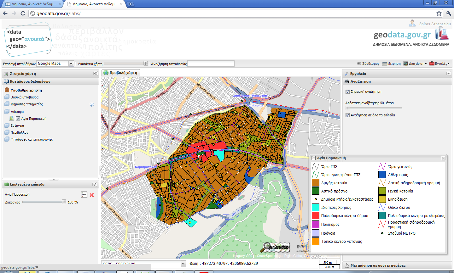Expand the Δημόσιες Υπηρεσίες folder
The height and width of the screenshot is (273, 454).
pyautogui.click(x=26, y=104)
